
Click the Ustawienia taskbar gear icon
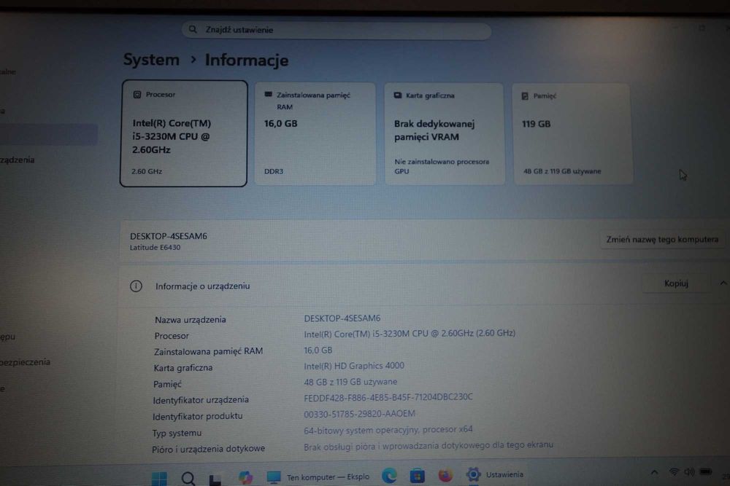[473, 474]
